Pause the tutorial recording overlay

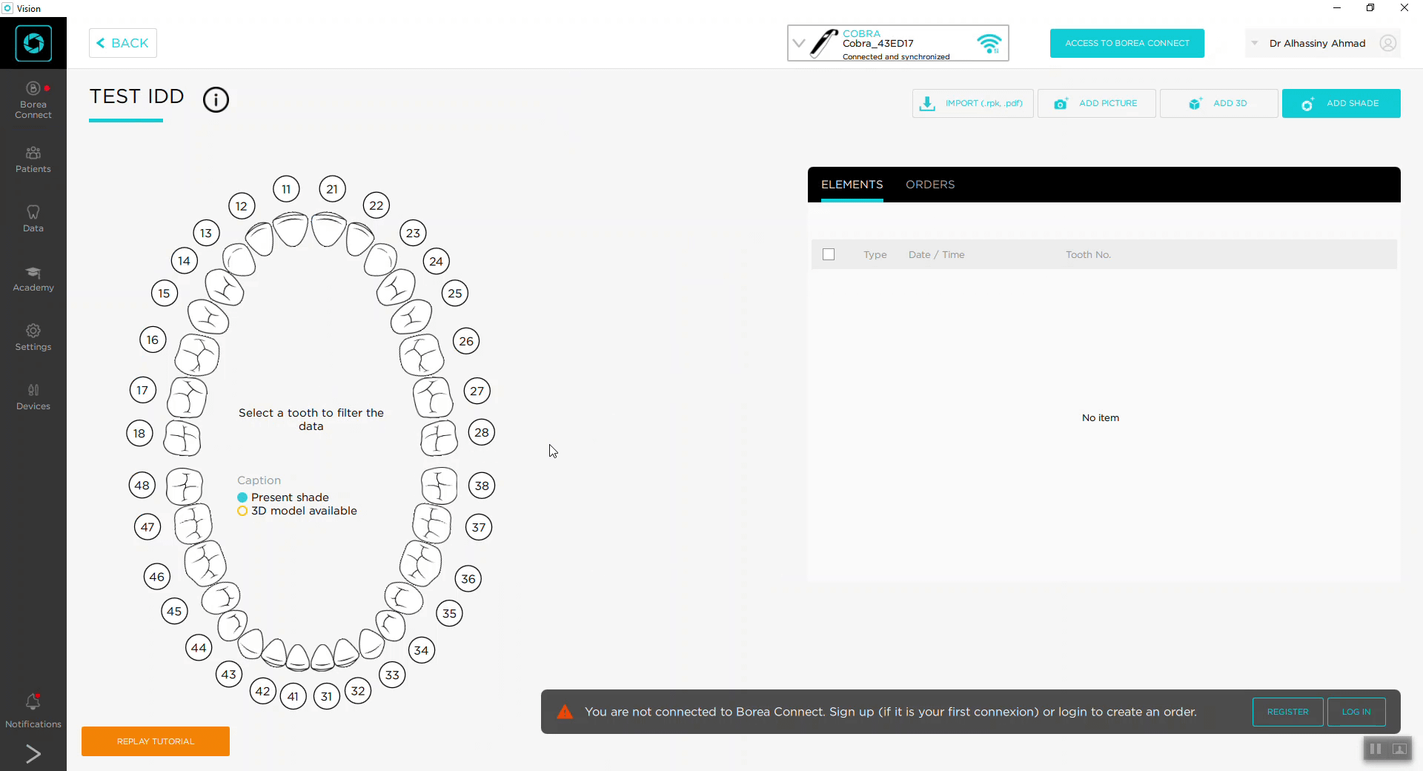(x=1375, y=749)
